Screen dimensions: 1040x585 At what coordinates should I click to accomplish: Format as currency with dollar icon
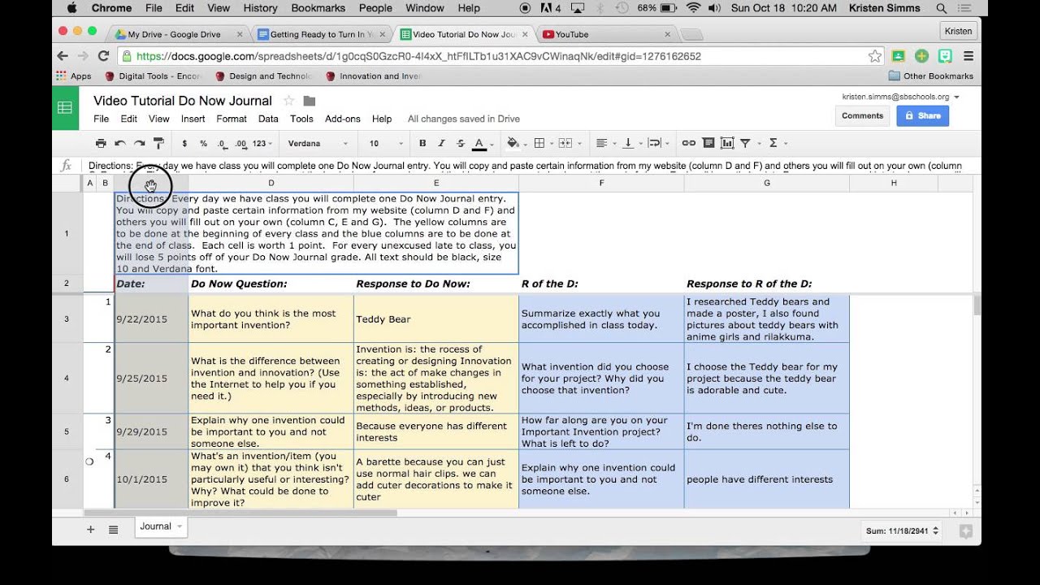[185, 143]
